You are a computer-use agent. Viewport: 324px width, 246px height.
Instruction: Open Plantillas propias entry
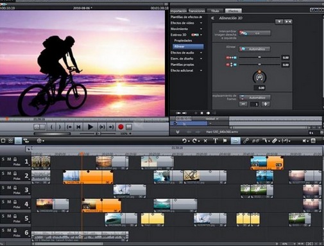coord(182,64)
